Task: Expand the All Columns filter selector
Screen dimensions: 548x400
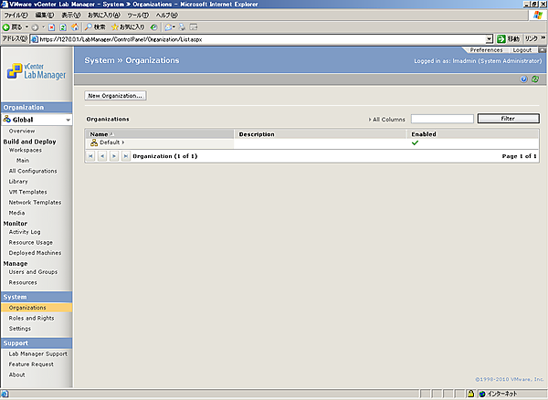Action: 388,120
